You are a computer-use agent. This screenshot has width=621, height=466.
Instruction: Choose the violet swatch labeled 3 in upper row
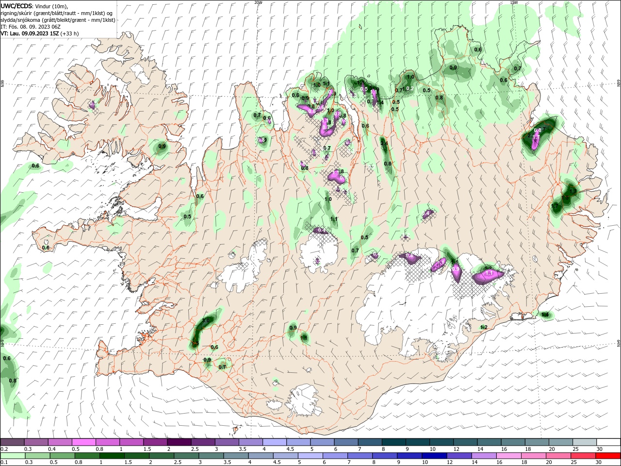pos(227,442)
